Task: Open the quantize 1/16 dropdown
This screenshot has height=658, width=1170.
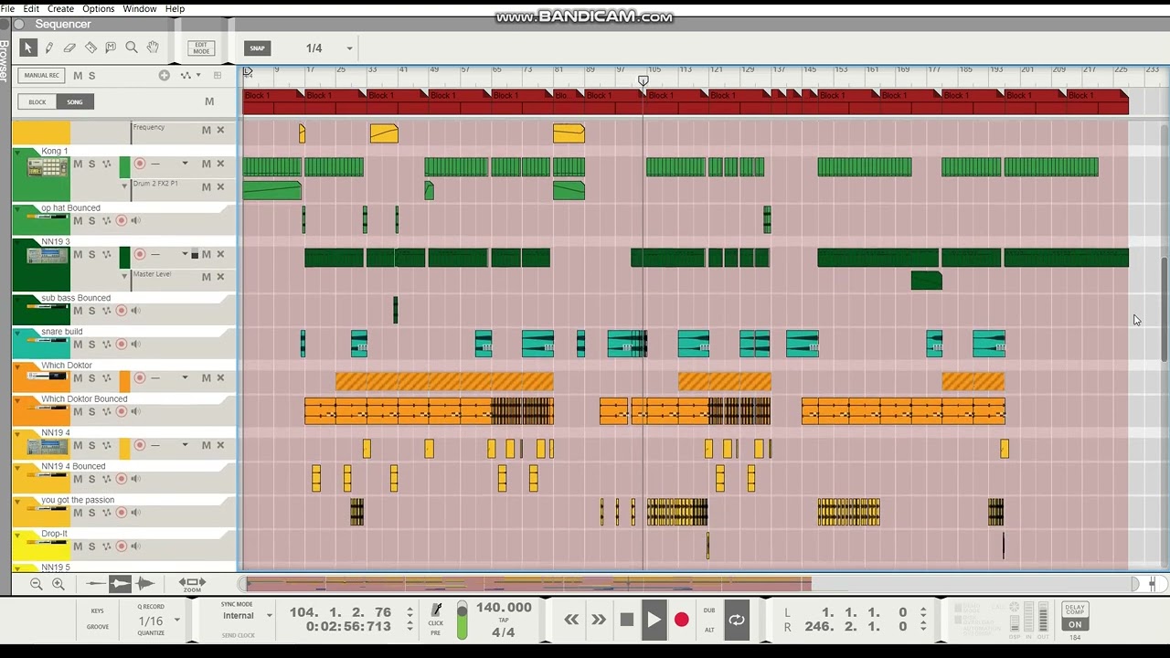Action: [x=176, y=621]
